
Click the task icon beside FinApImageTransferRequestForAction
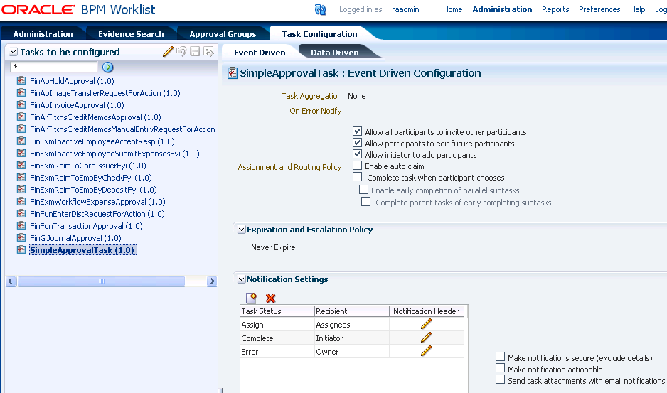[21, 92]
